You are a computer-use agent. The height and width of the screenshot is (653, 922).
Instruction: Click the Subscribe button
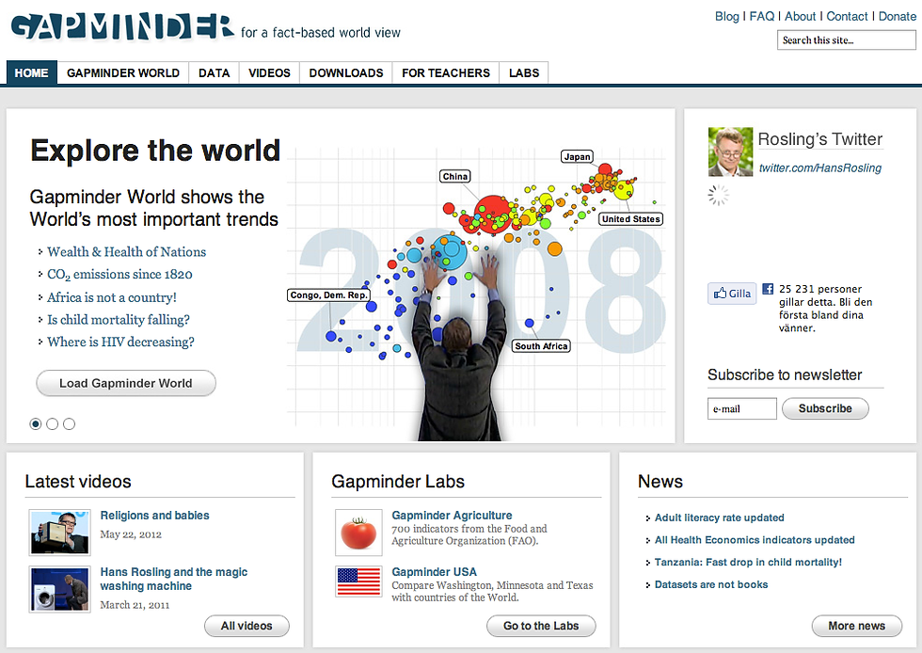[x=825, y=408]
